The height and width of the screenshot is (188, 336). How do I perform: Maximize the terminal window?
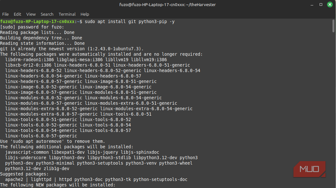coord(321,4)
